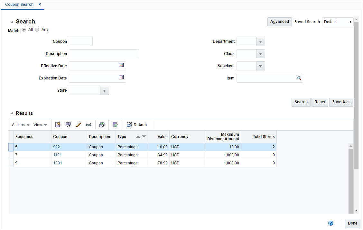Screen dimensions: 363x230
Task: Click the Item input field
Action: tap(266, 78)
